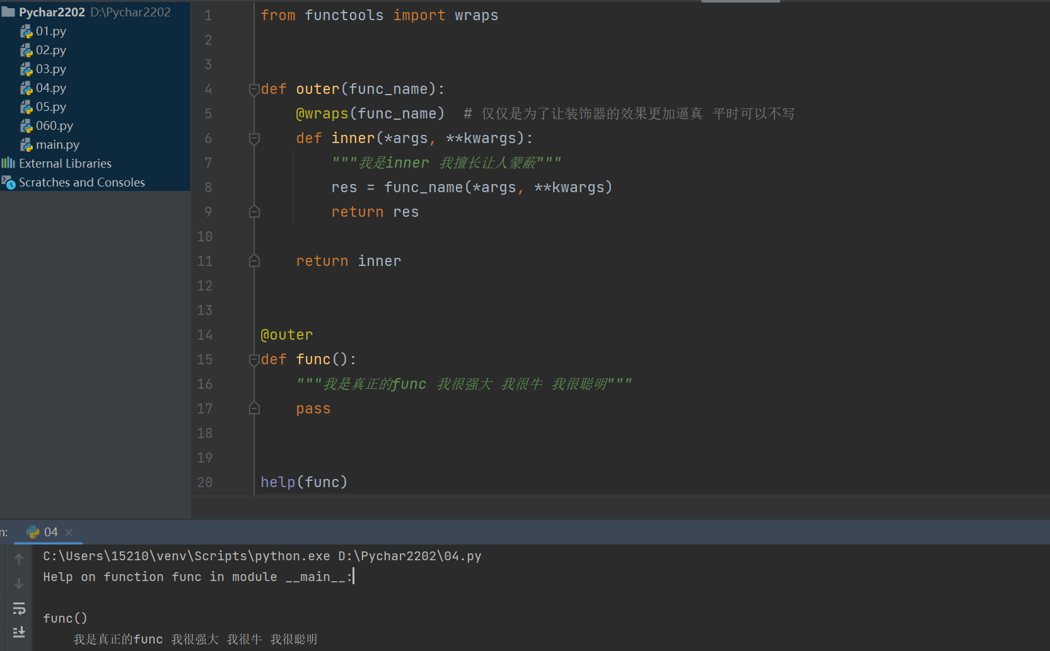1050x651 pixels.
Task: Collapse the func definition at line 15
Action: pyautogui.click(x=254, y=360)
